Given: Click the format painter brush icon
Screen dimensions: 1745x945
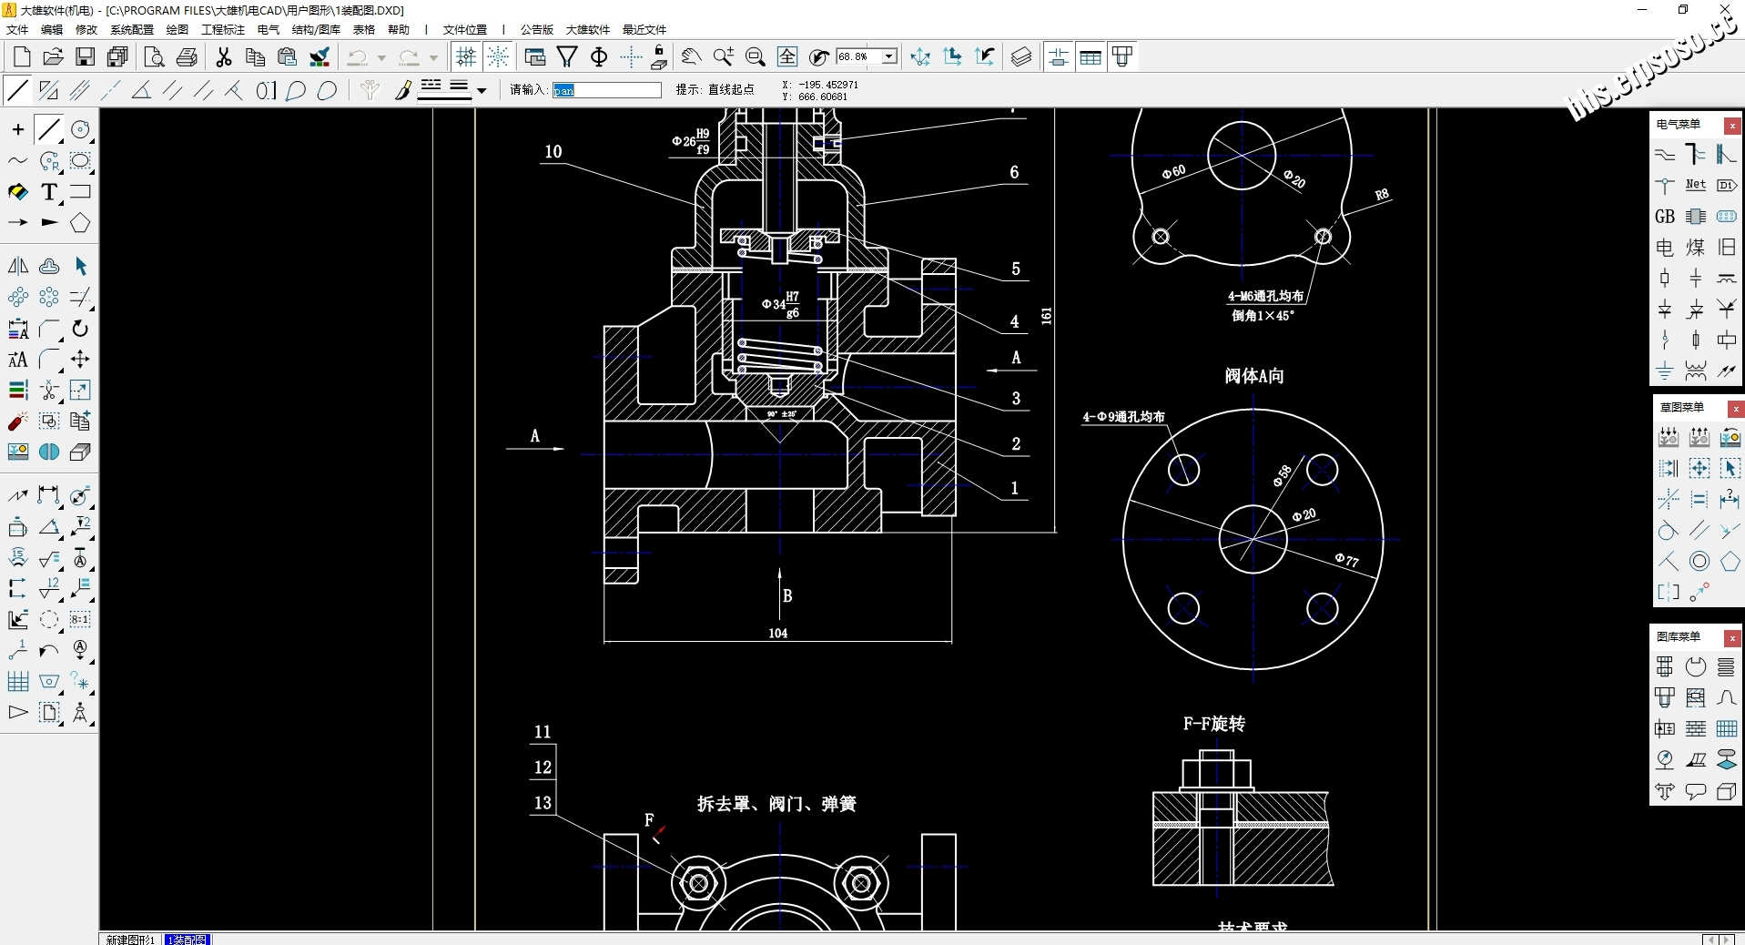Looking at the screenshot, I should 320,57.
